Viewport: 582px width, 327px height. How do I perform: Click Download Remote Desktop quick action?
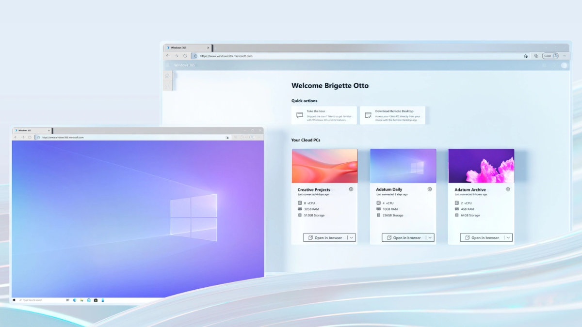tap(392, 115)
